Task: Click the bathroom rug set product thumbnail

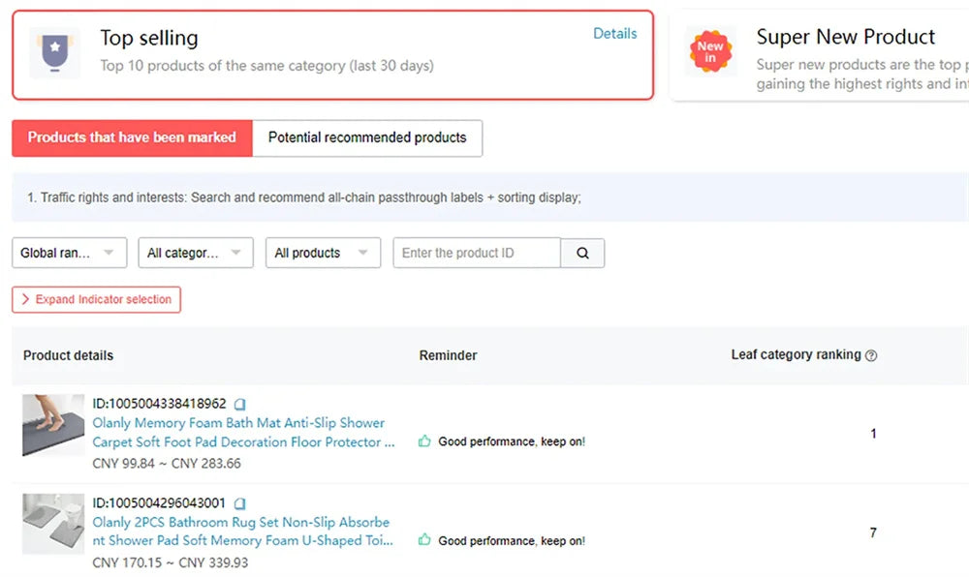Action: 53,524
